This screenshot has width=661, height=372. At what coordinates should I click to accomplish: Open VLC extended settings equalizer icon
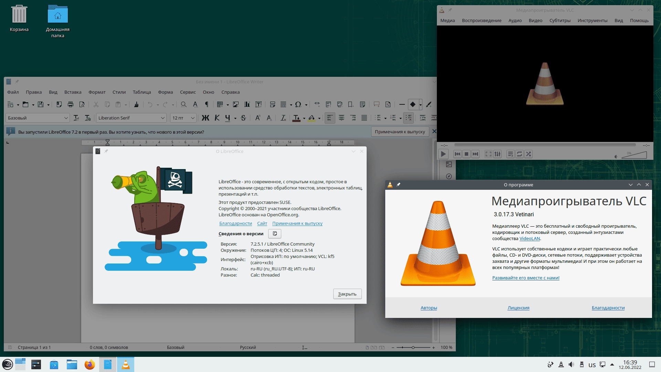click(497, 154)
